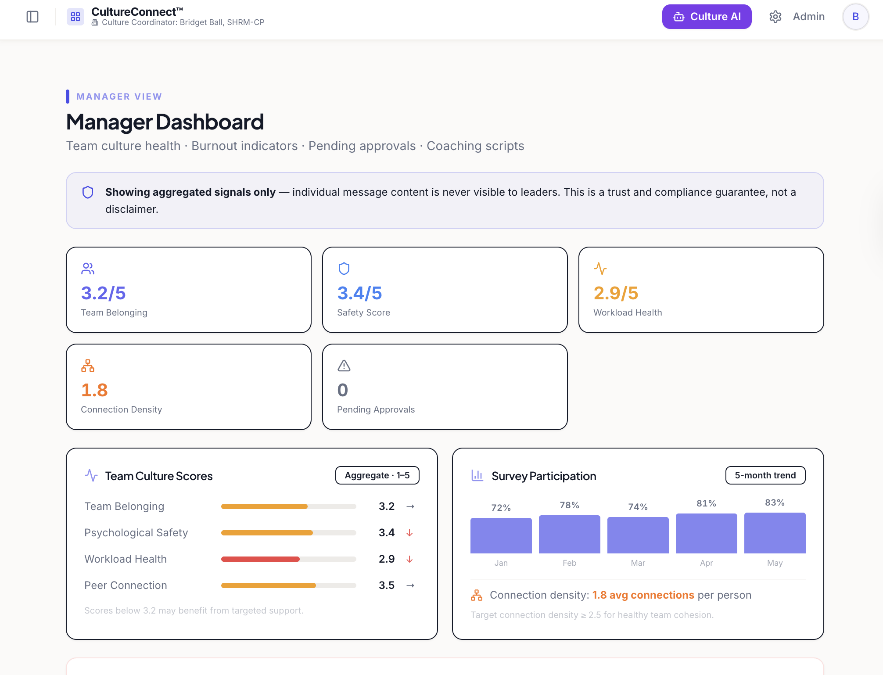Click the 'Manager Dashboard' heading
The height and width of the screenshot is (675, 883).
pyautogui.click(x=165, y=122)
